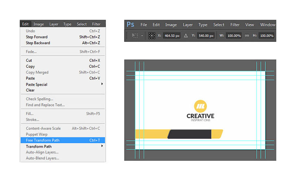295x182 pixels.
Task: Click the Undo entry in Edit menu
Action: [63, 31]
